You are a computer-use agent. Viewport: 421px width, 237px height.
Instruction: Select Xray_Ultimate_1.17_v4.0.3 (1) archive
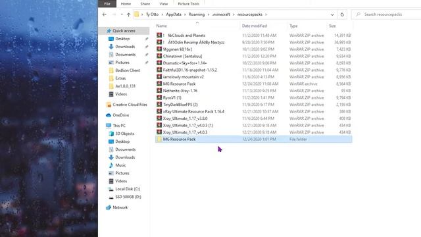[x=253, y=126]
